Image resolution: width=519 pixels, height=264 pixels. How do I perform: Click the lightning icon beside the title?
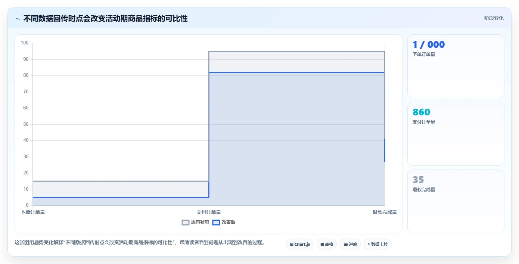(x=18, y=19)
